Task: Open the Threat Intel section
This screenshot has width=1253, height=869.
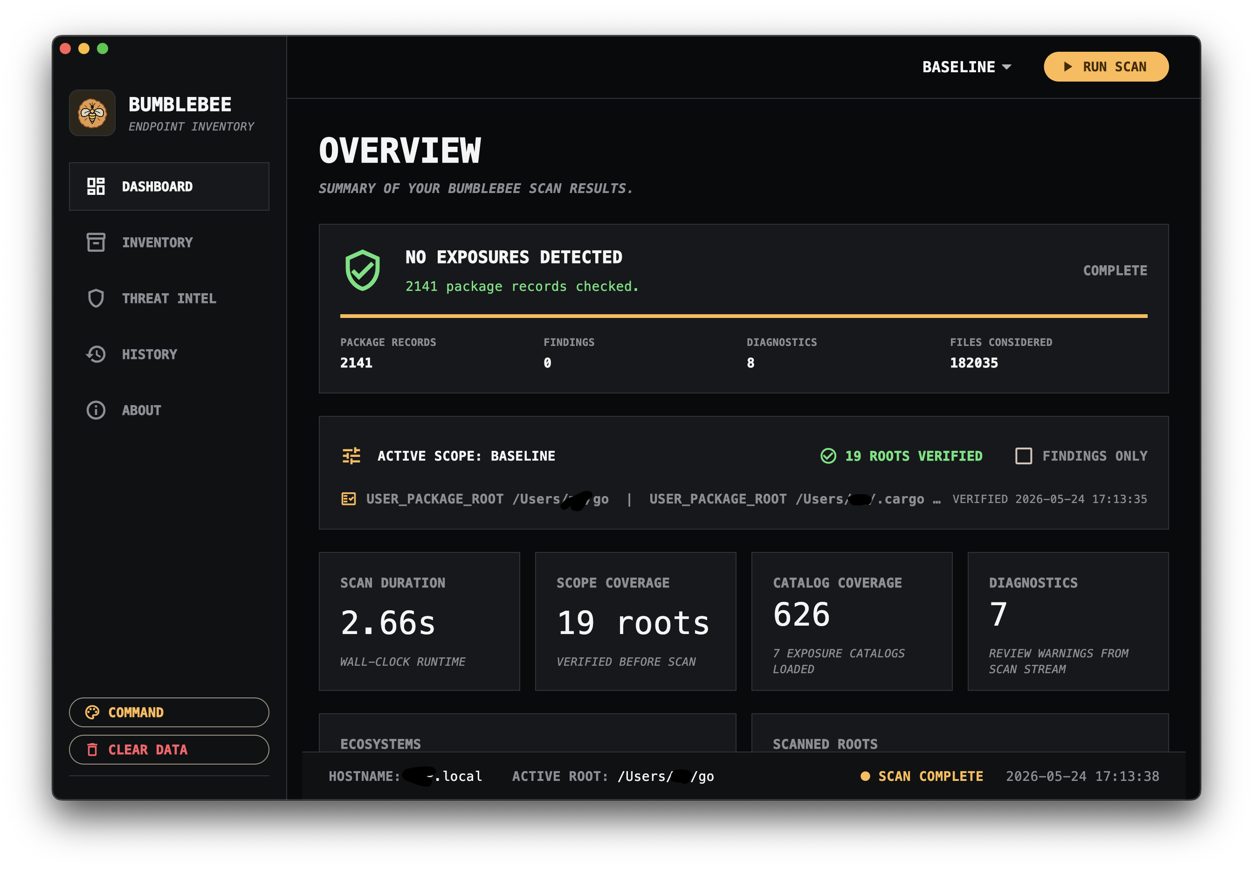Action: (169, 298)
